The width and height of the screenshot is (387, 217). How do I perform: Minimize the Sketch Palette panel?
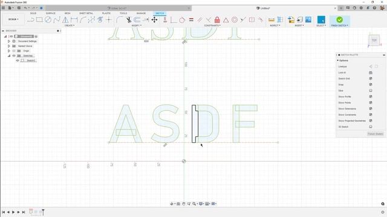coord(384,55)
